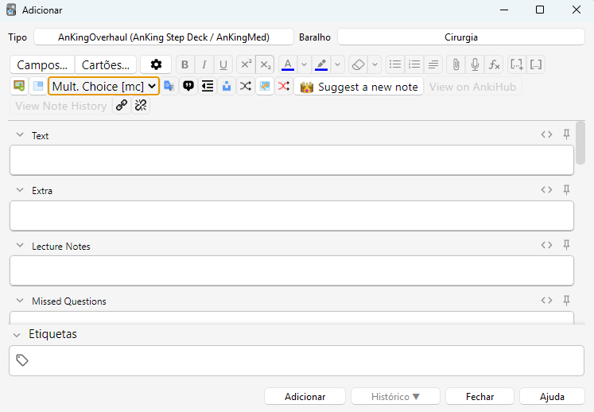
Task: Click the record audio microphone icon
Action: (475, 65)
